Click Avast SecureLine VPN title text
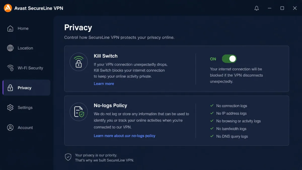 click(x=39, y=8)
